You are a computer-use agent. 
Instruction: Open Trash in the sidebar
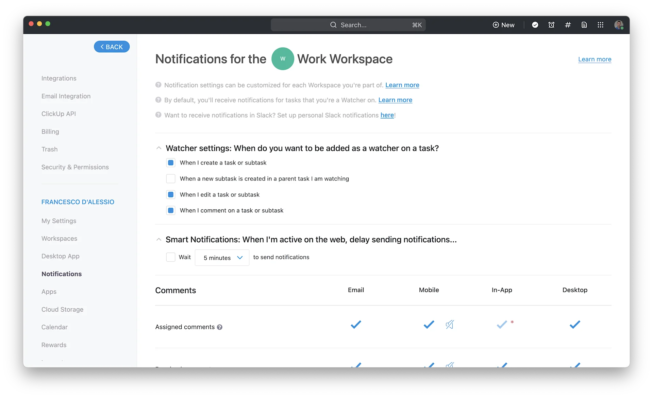[x=49, y=149]
